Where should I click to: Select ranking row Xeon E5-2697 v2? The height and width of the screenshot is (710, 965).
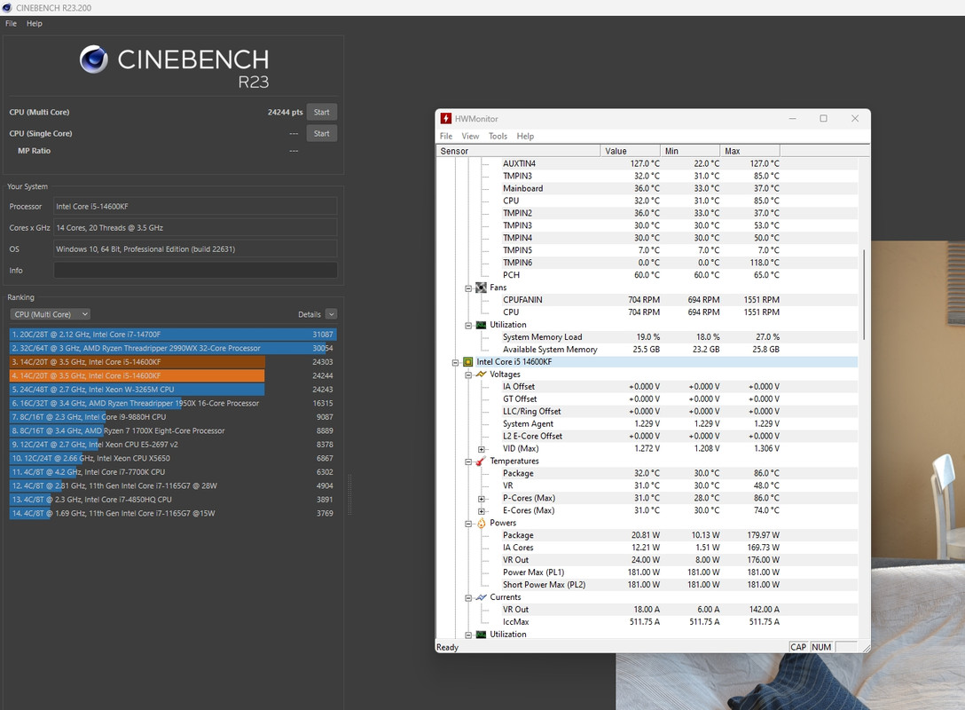point(173,445)
